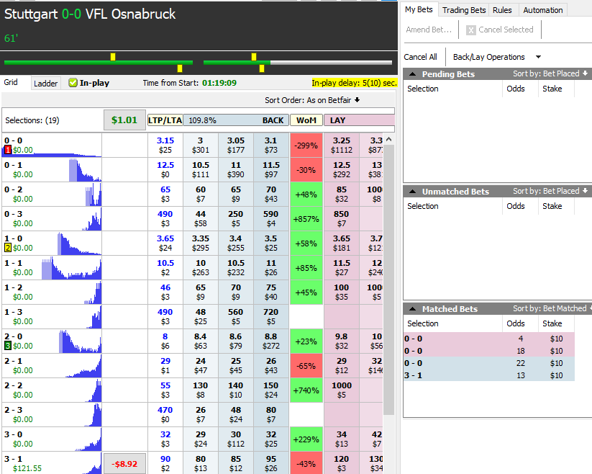Change Matched Bets sort by Bet Matched

[552, 308]
